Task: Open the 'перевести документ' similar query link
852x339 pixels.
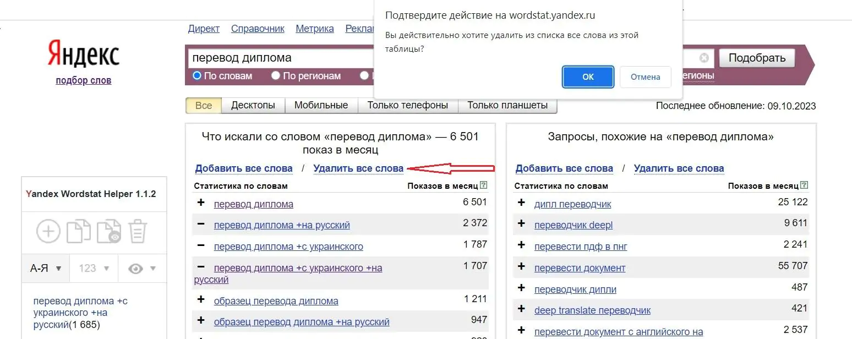Action: pyautogui.click(x=580, y=268)
